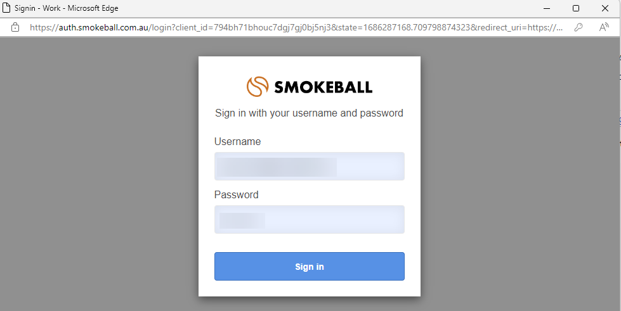Click the Smokeball swirl logo
This screenshot has width=621, height=311.
258,87
